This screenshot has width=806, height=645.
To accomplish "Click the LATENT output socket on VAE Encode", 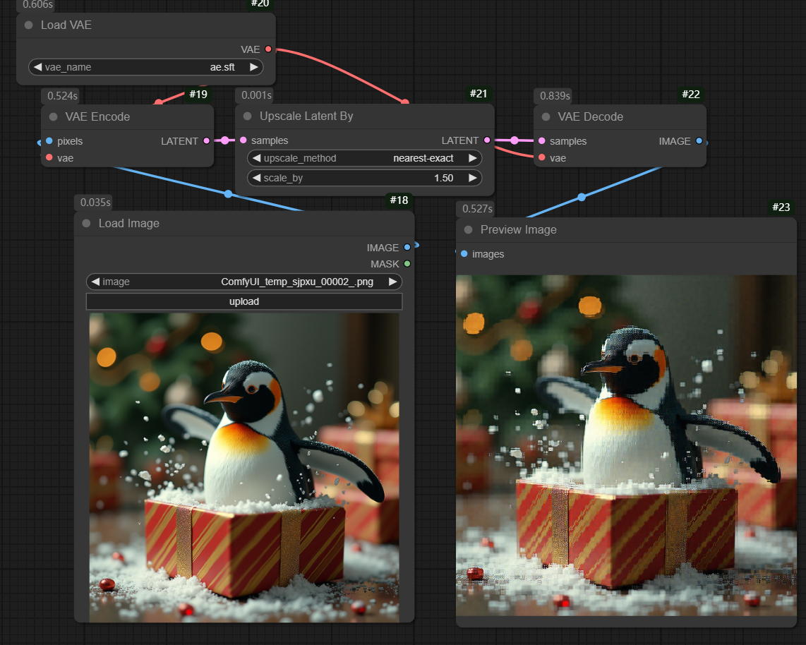I will pyautogui.click(x=206, y=141).
